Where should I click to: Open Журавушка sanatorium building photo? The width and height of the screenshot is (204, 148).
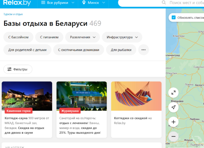82,96
